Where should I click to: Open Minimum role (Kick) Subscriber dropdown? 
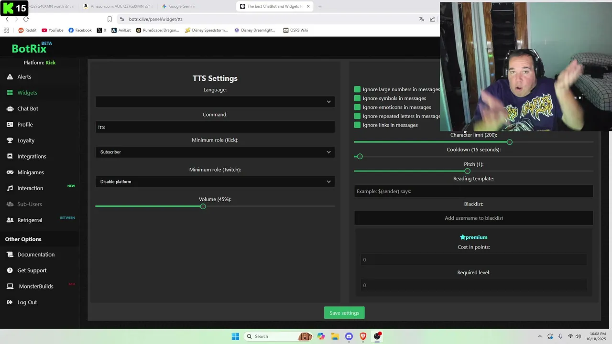(x=215, y=152)
